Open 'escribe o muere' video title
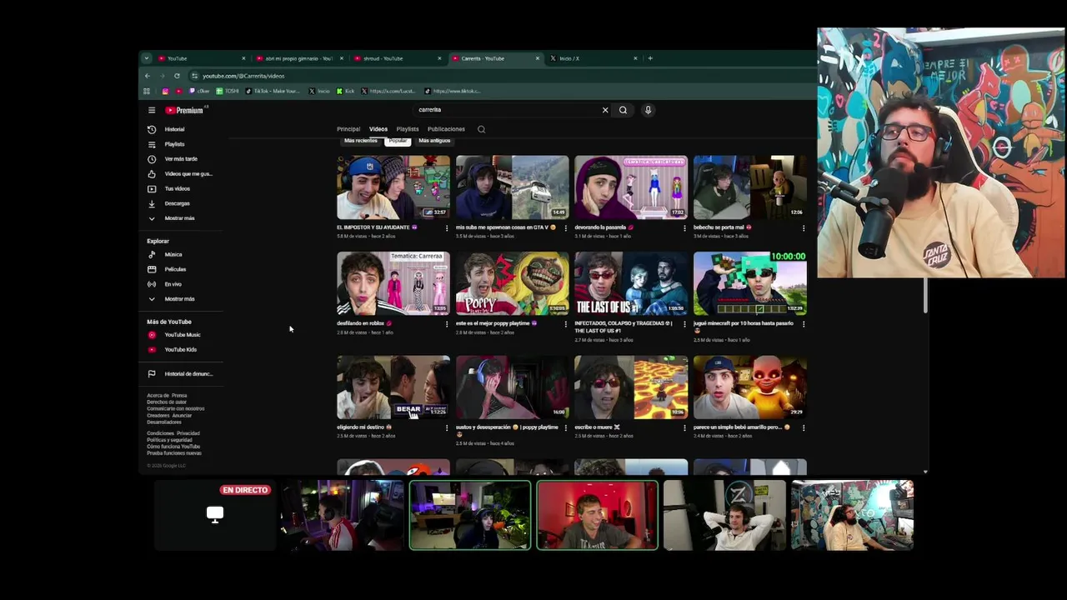The height and width of the screenshot is (600, 1067). click(x=598, y=427)
